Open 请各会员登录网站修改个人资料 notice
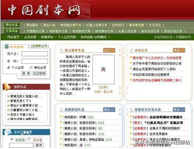The height and width of the screenshot is (149, 194). [154, 69]
